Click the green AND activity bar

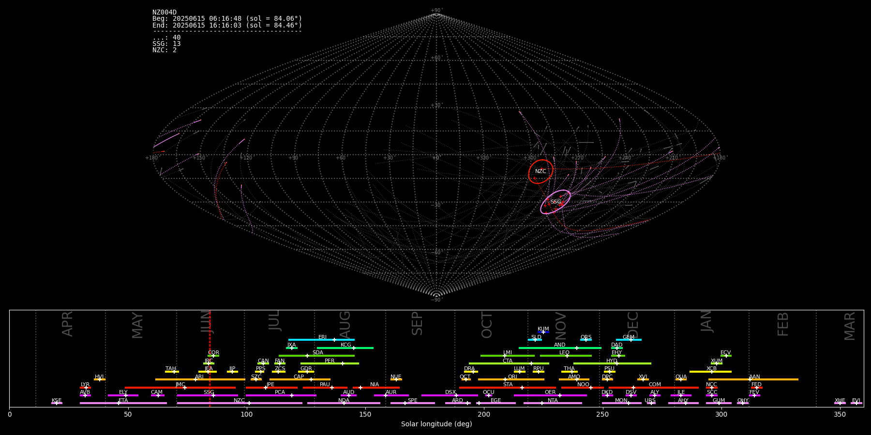coord(560,348)
